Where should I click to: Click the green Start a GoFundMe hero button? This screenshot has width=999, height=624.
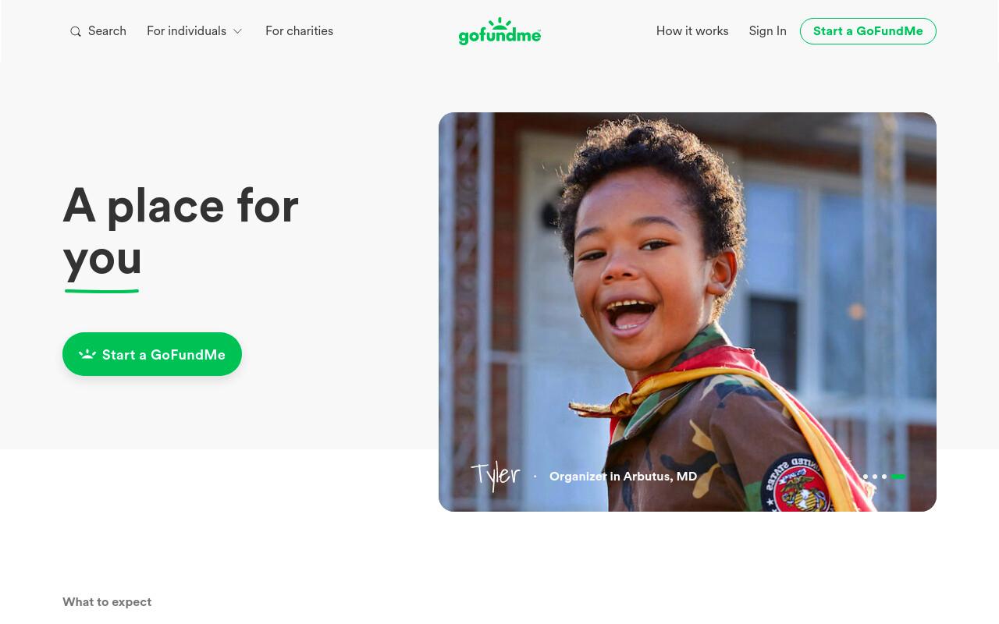(152, 354)
